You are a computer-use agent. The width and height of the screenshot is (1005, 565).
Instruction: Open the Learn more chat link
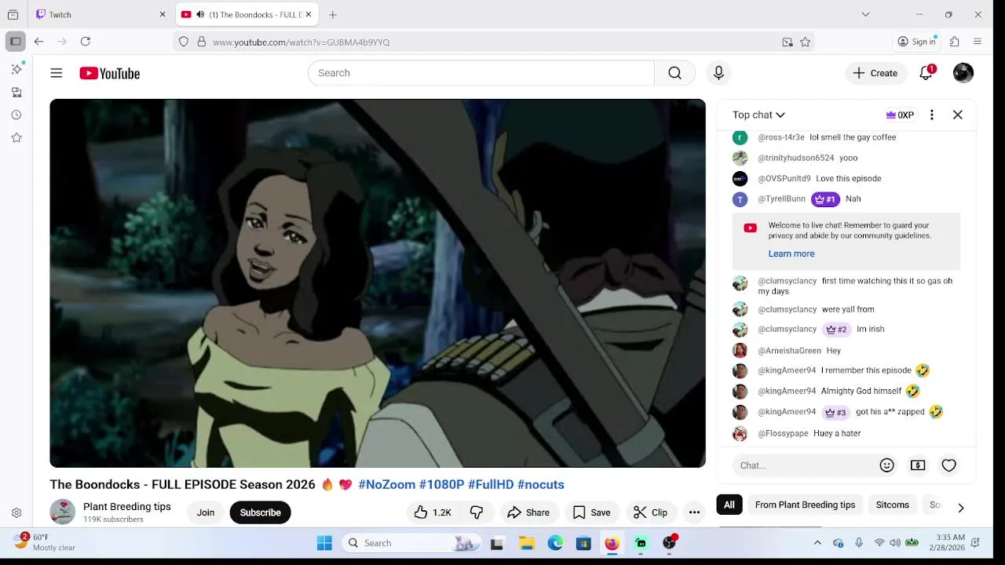click(x=791, y=253)
